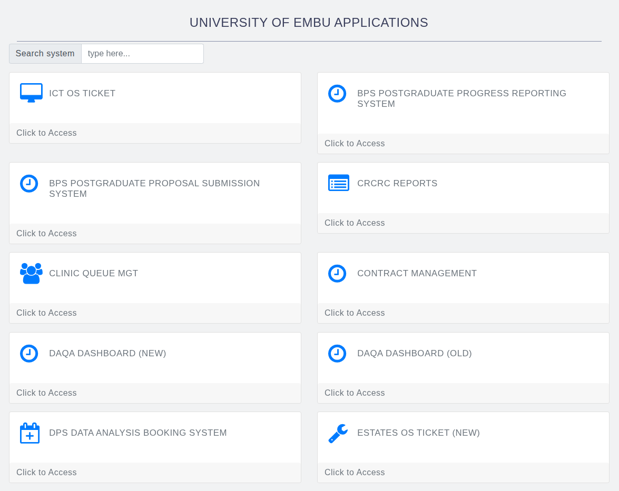Focus the search system input field
The height and width of the screenshot is (491, 619).
click(x=143, y=54)
